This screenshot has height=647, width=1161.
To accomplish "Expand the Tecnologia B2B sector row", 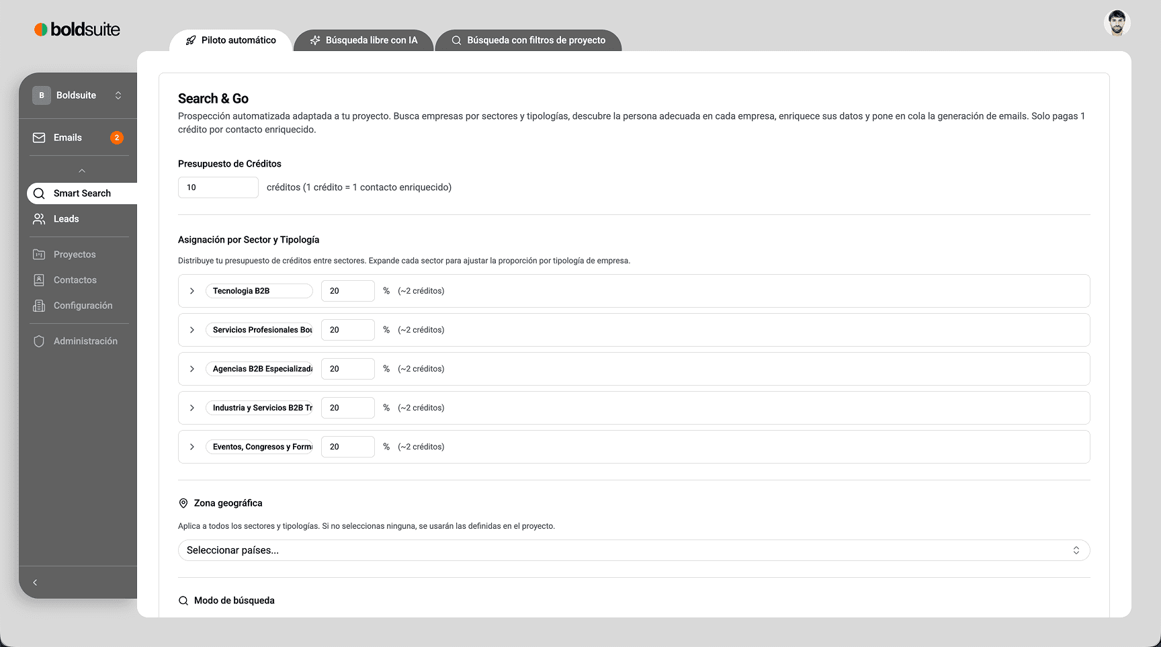I will point(192,291).
